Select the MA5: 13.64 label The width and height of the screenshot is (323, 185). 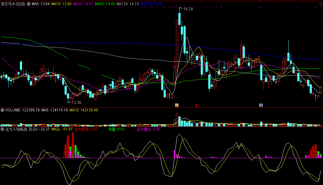[40, 4]
